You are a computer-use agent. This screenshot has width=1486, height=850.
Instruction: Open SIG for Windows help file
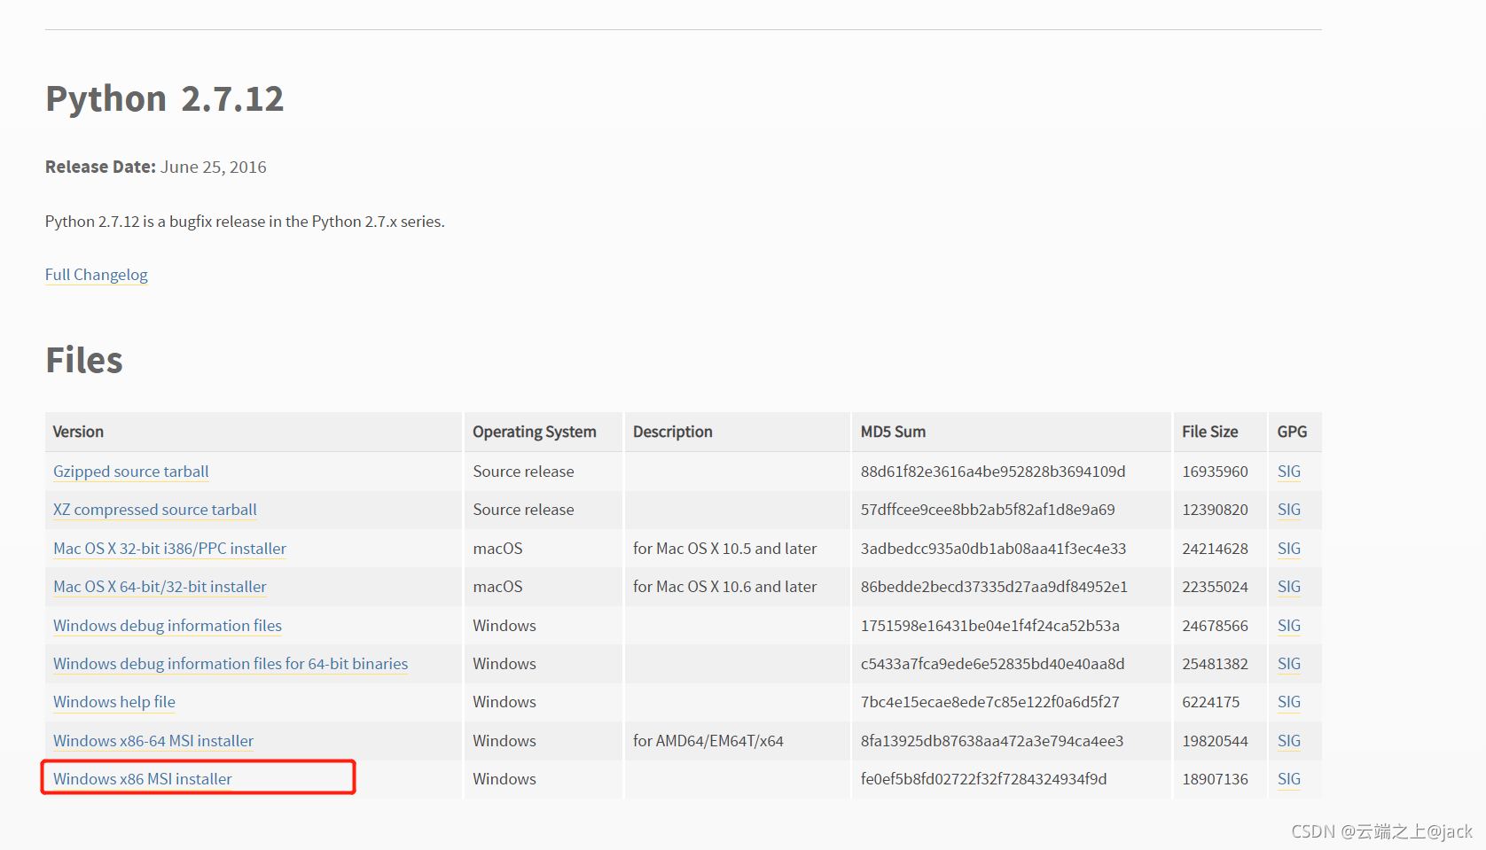(1288, 702)
